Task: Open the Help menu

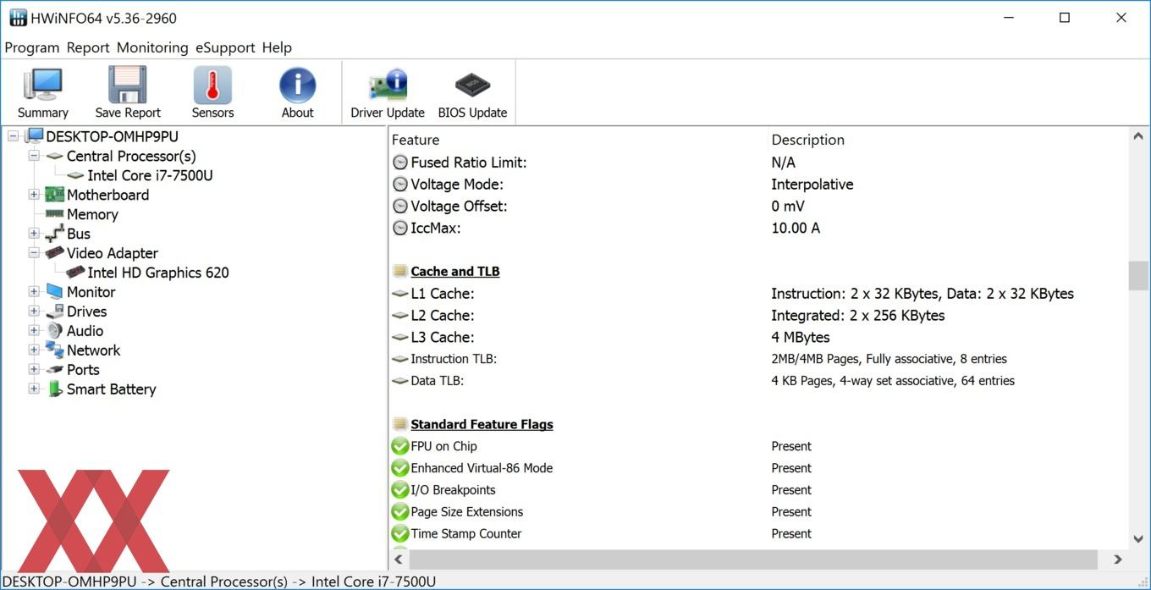Action: tap(277, 47)
